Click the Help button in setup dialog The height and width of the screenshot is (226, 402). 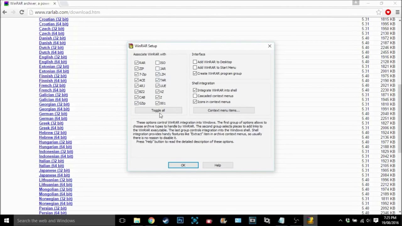tap(218, 165)
